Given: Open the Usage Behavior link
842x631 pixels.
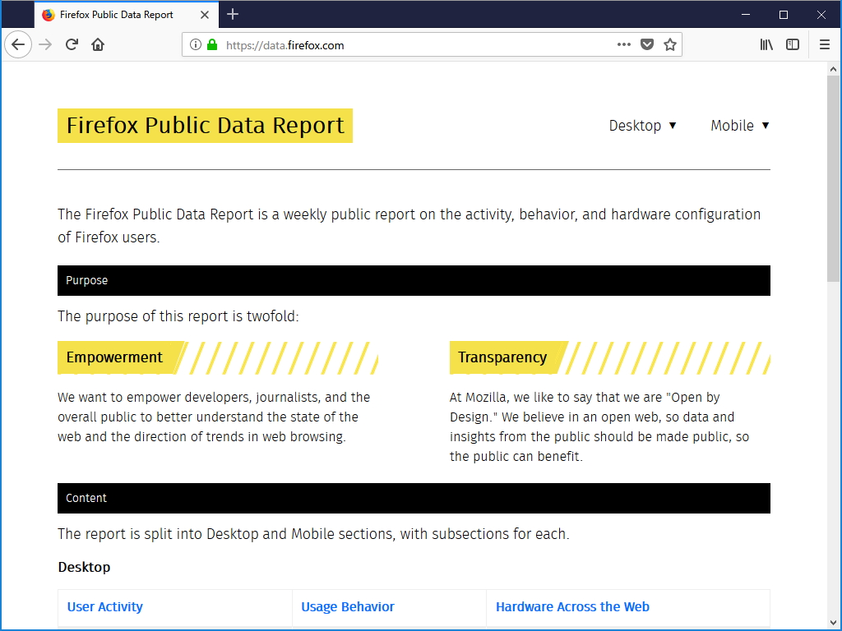Looking at the screenshot, I should click(346, 606).
